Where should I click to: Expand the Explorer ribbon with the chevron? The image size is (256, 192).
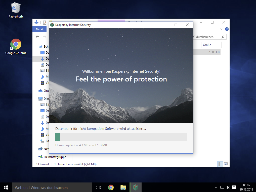click(x=221, y=29)
